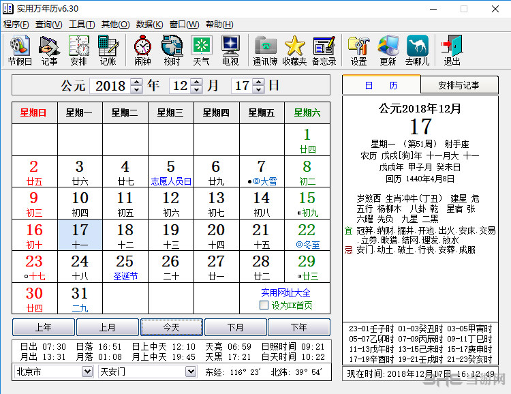Click the month field showing 12
Viewport: 511px width, 394px height.
pyautogui.click(x=181, y=86)
